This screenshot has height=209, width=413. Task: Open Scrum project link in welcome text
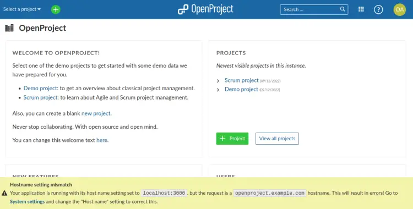point(41,97)
